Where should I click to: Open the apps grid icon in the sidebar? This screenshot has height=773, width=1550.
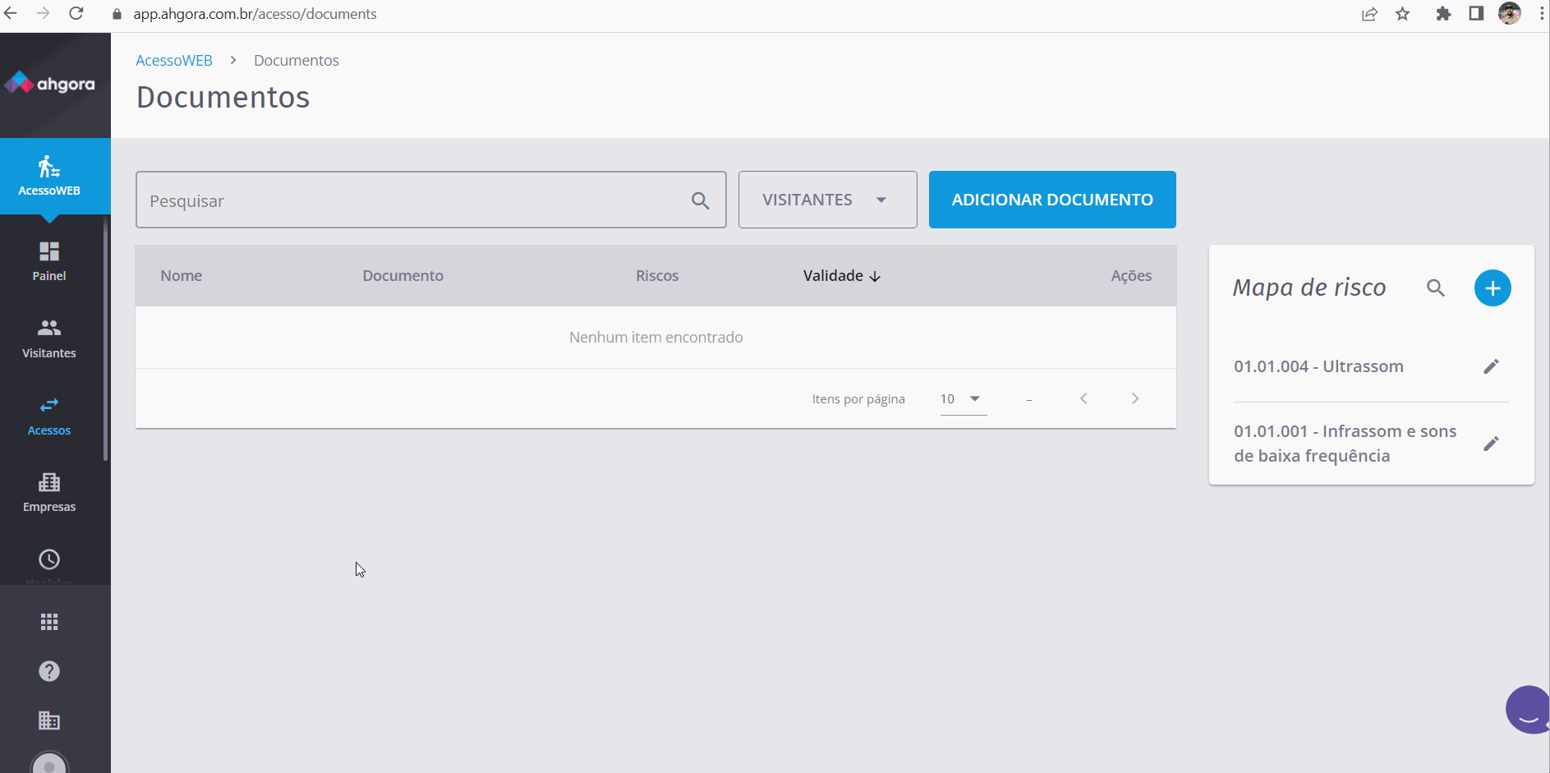point(48,621)
